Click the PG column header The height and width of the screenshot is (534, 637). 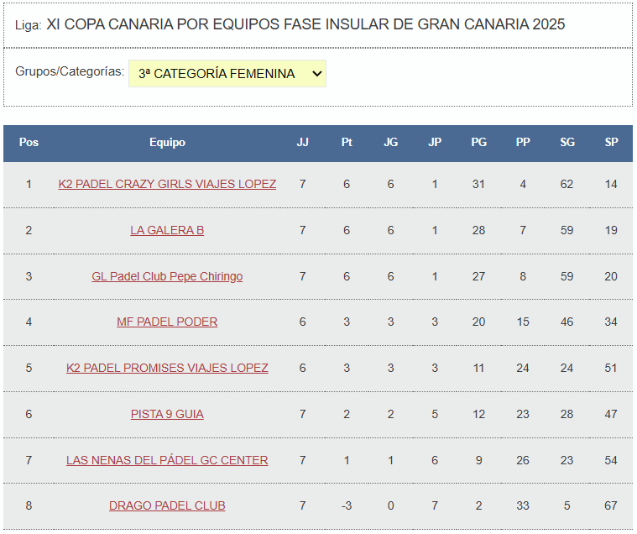coord(478,143)
